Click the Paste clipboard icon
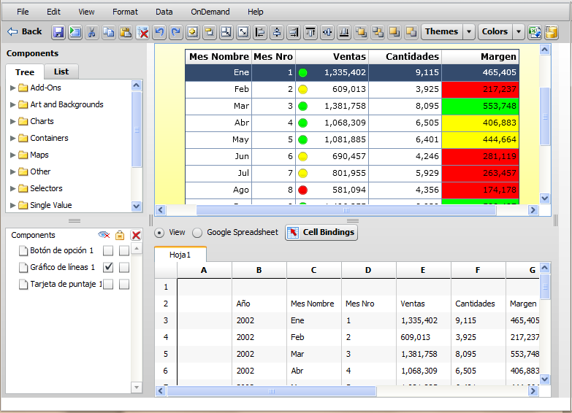Image resolution: width=572 pixels, height=413 pixels. pyautogui.click(x=126, y=32)
